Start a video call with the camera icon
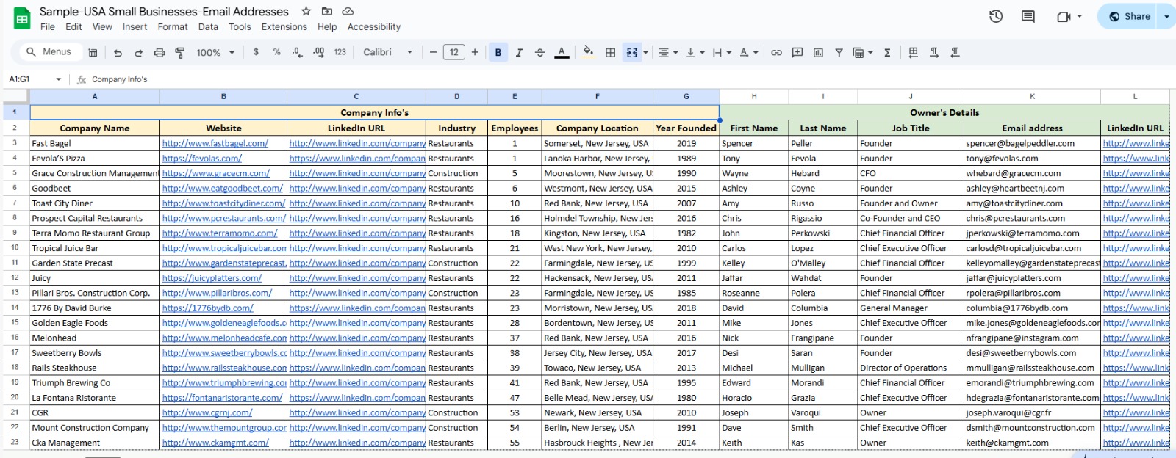Viewport: 1176px width, 458px height. tap(1064, 16)
